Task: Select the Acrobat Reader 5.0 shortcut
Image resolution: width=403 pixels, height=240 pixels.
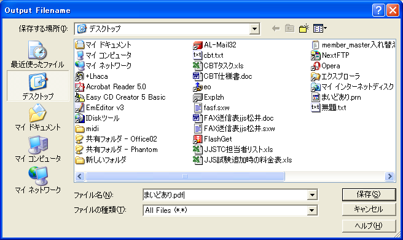Action: click(x=111, y=87)
